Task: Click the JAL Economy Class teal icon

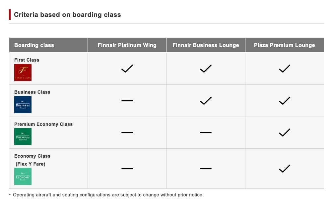Action: click(x=23, y=176)
